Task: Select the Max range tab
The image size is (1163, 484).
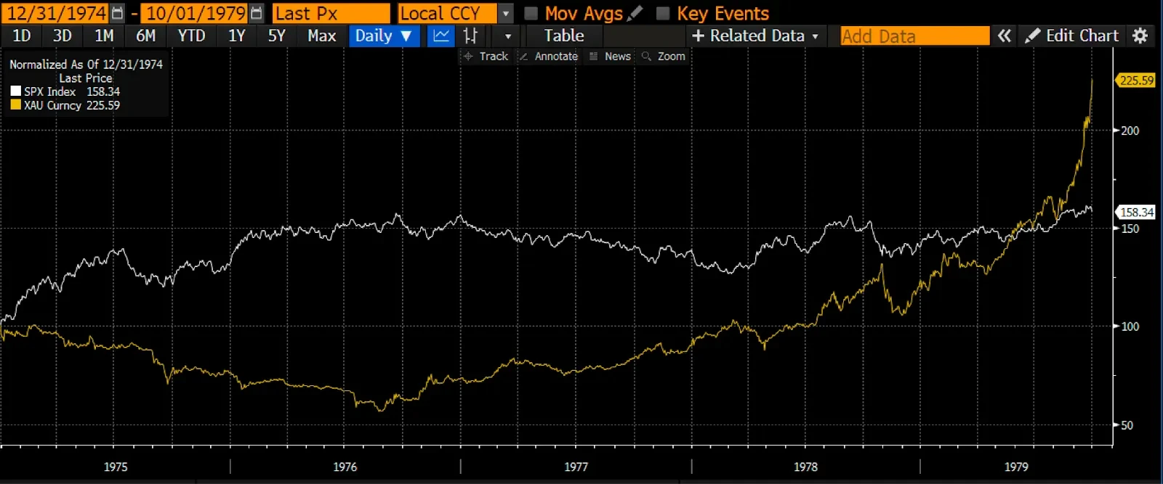Action: (322, 36)
